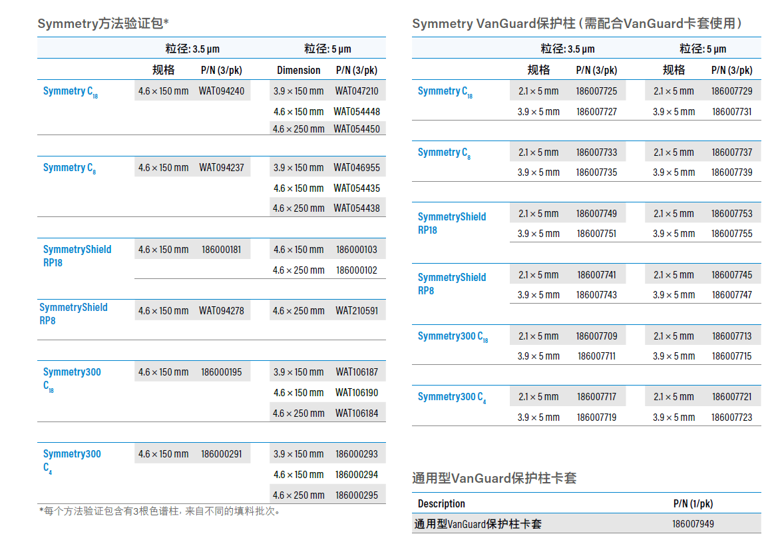Select part number WAT054438

357,208
